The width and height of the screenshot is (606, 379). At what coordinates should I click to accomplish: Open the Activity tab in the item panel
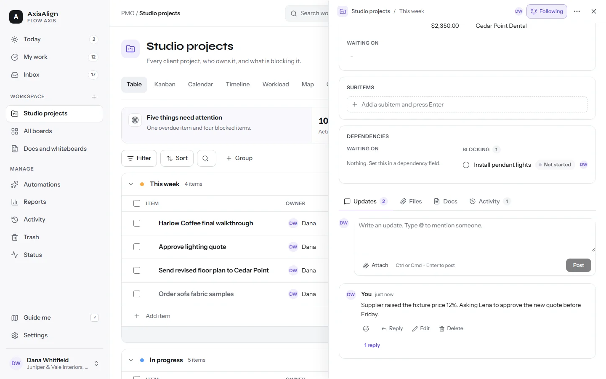click(490, 201)
